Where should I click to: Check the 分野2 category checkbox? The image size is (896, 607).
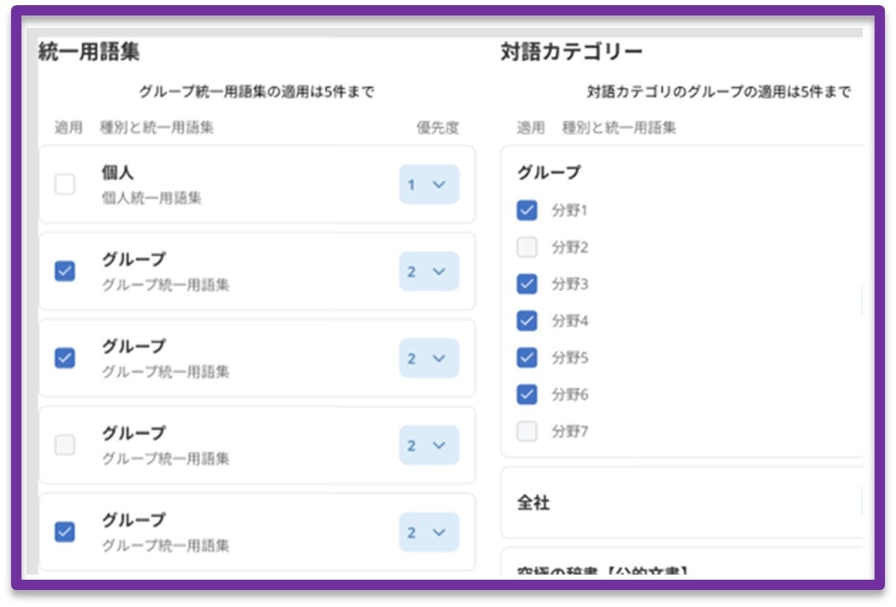pyautogui.click(x=527, y=247)
